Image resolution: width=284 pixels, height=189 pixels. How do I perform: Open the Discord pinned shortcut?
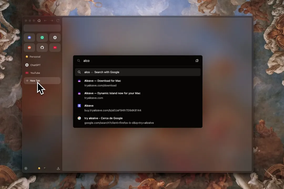[x=29, y=37]
